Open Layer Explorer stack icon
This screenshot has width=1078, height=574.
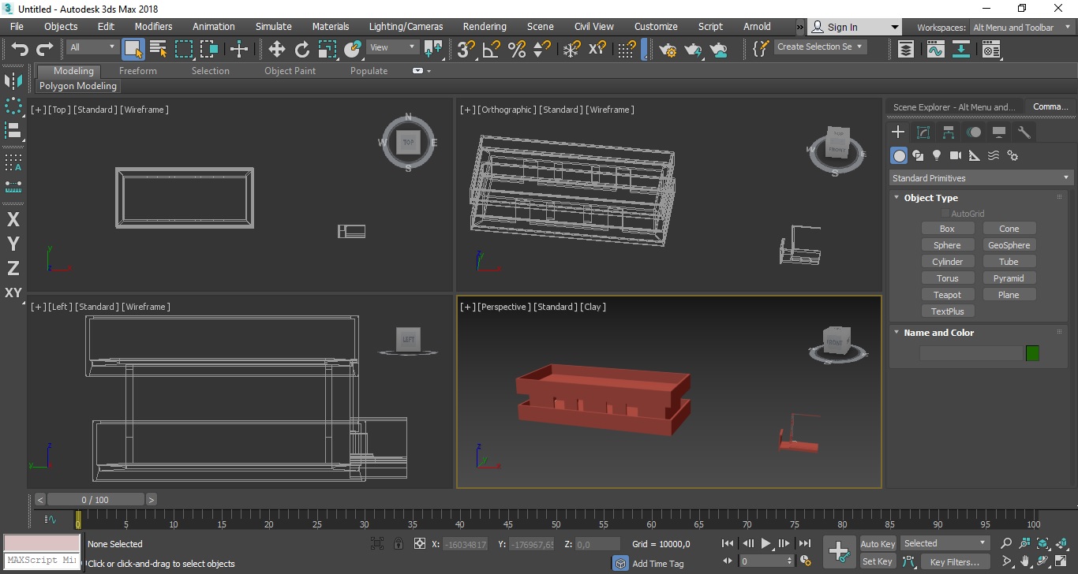pyautogui.click(x=907, y=50)
